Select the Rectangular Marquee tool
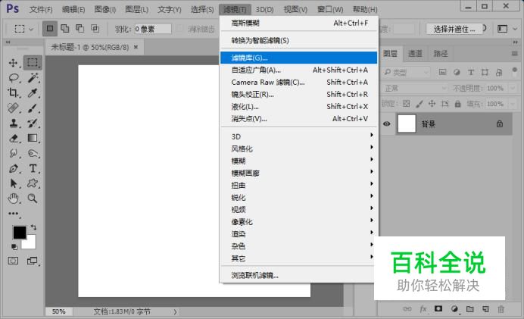The image size is (524, 319). (33, 63)
